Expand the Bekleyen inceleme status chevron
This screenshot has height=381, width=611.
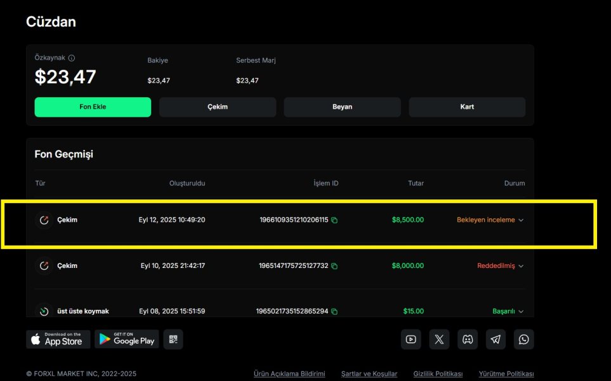click(521, 220)
